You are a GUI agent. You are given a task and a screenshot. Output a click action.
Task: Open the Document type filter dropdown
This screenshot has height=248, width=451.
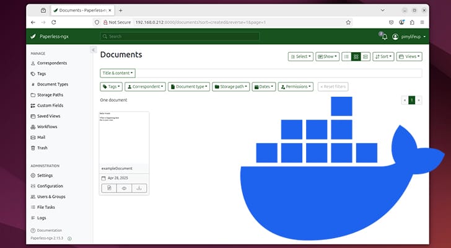pos(189,87)
